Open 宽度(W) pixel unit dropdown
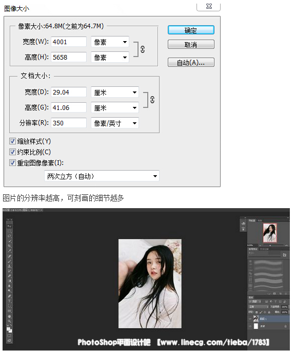 110,42
